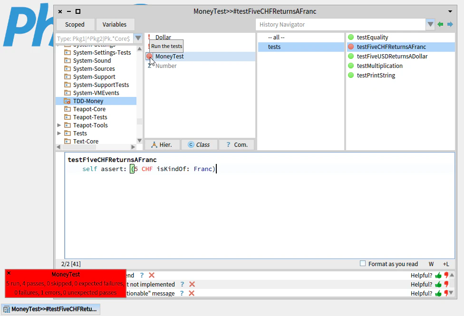Image resolution: width=464 pixels, height=316 pixels.
Task: Toggle the +L line numbers option
Action: [x=446, y=264]
